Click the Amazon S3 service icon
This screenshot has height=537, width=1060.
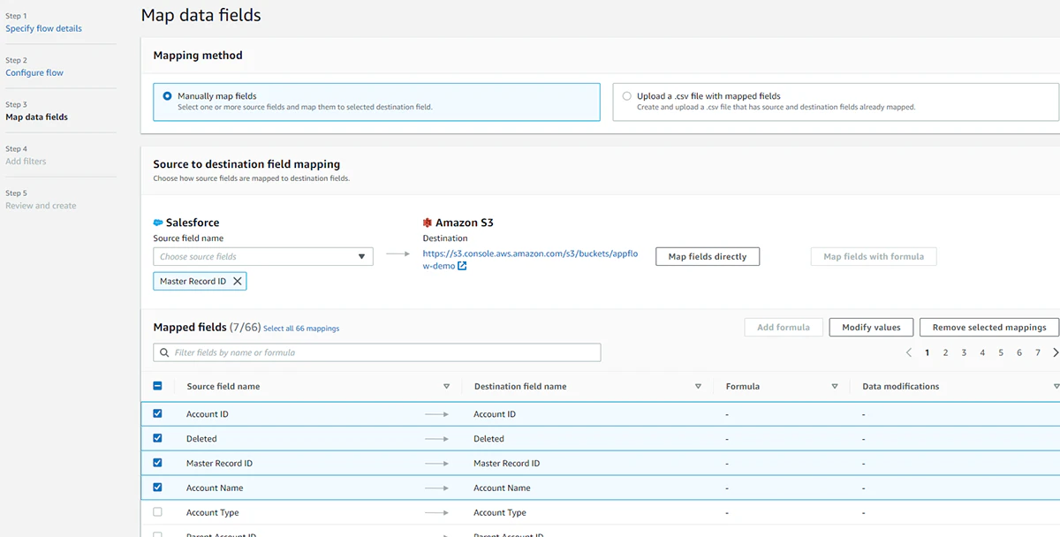428,222
